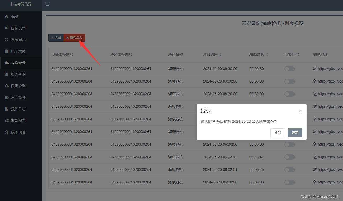Click the 国标设备 camera icon in sidebar
Screen dimensions: 343x201
point(7,28)
